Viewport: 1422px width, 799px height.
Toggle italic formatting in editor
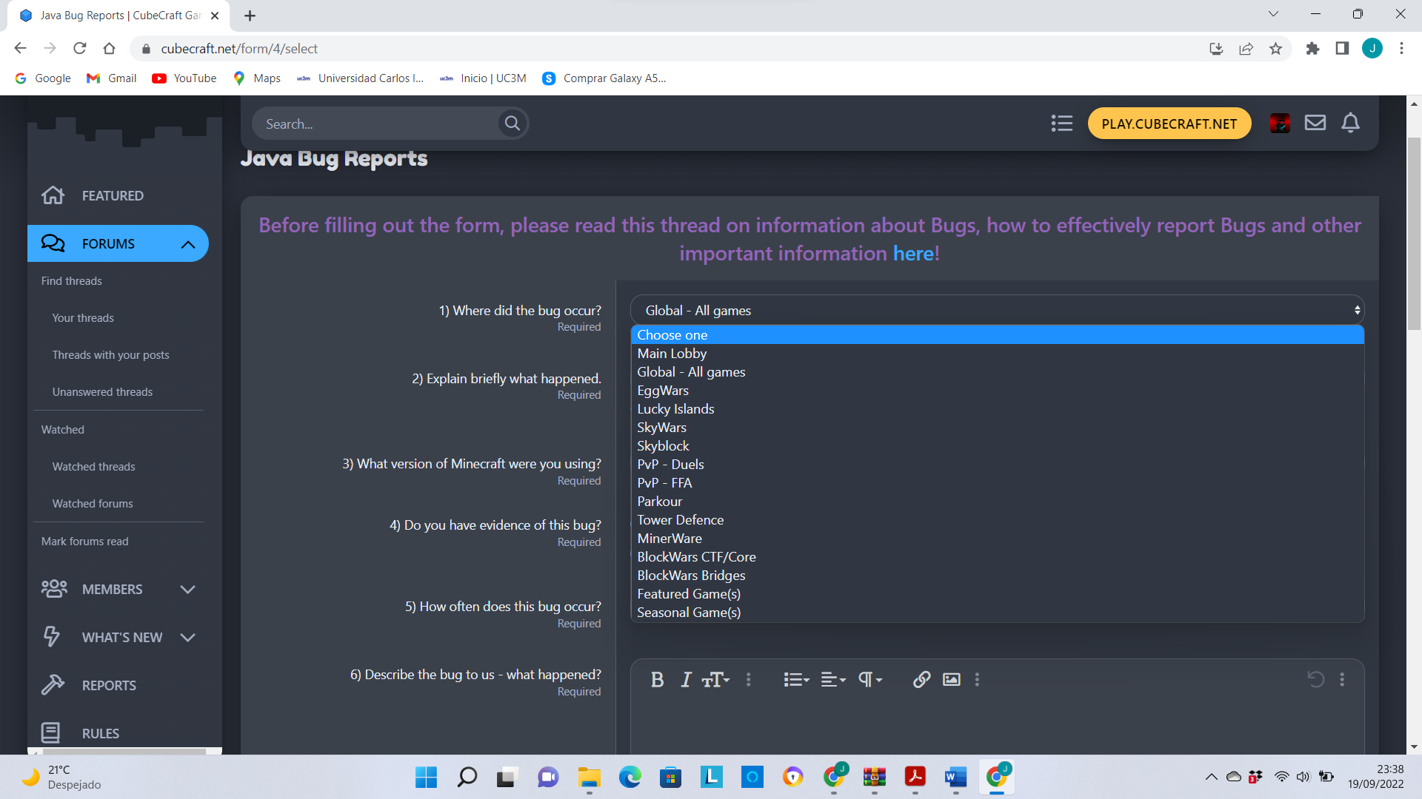[x=686, y=679]
